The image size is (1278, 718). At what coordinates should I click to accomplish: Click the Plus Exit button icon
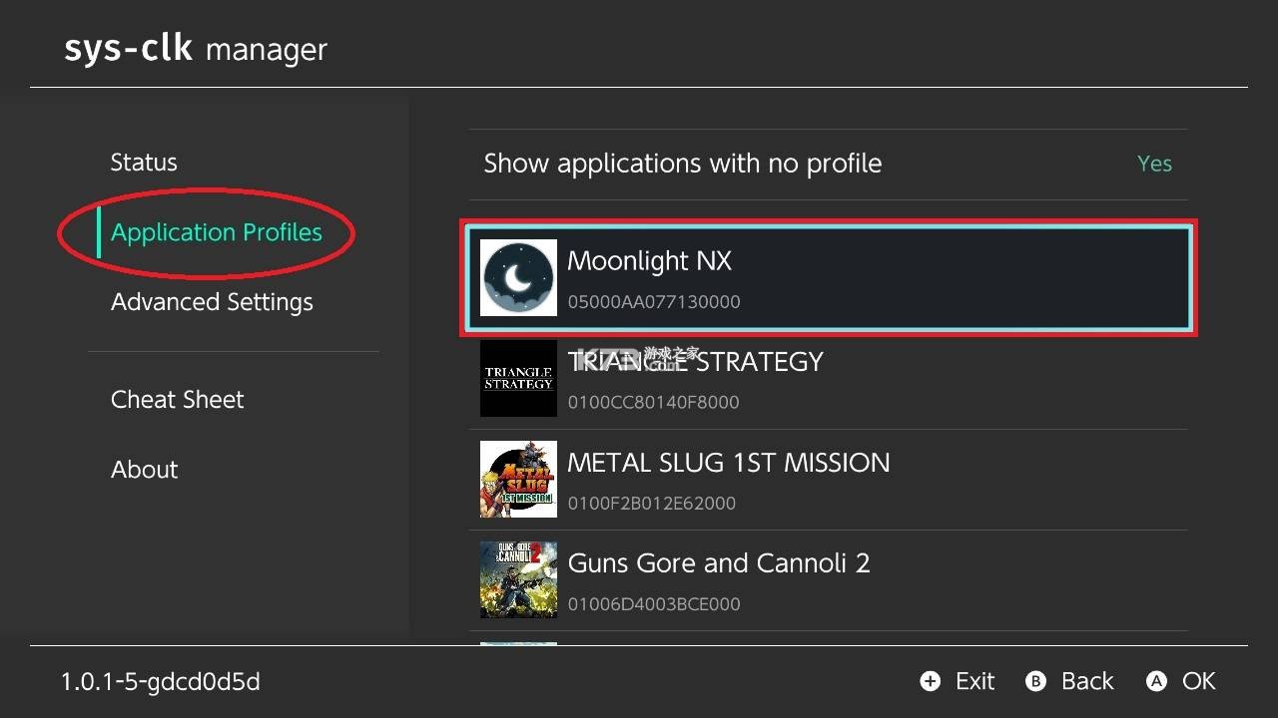[930, 681]
